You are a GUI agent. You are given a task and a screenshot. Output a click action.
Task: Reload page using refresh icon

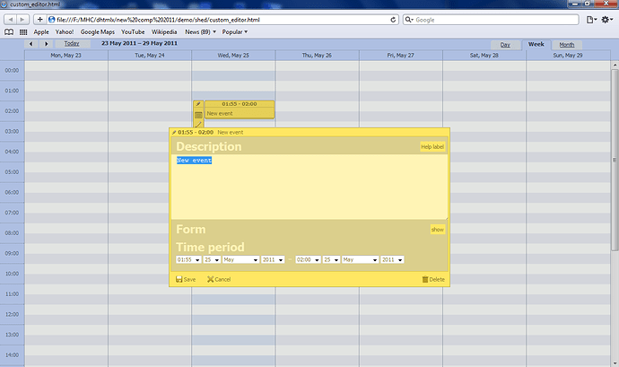point(393,20)
